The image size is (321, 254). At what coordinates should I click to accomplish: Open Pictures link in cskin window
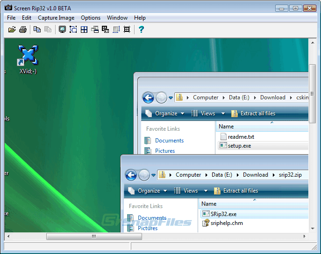pyautogui.click(x=165, y=151)
